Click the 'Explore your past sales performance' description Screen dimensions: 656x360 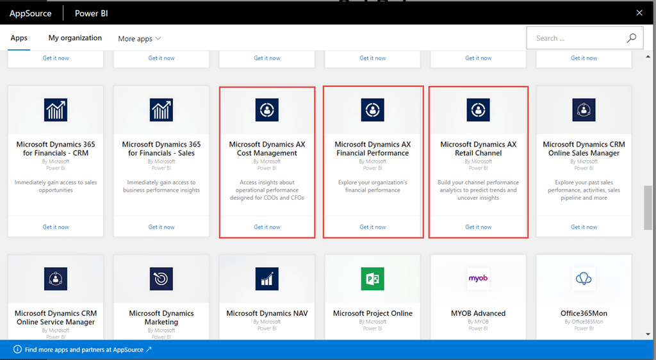(584, 190)
